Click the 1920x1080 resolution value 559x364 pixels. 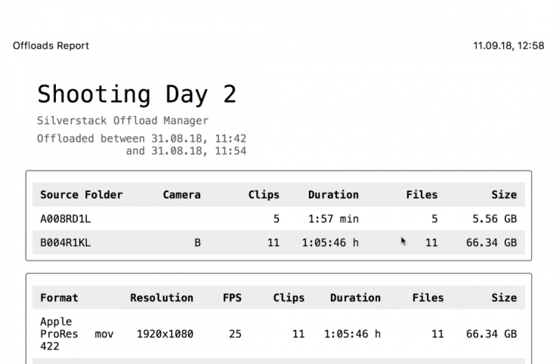pyautogui.click(x=165, y=334)
